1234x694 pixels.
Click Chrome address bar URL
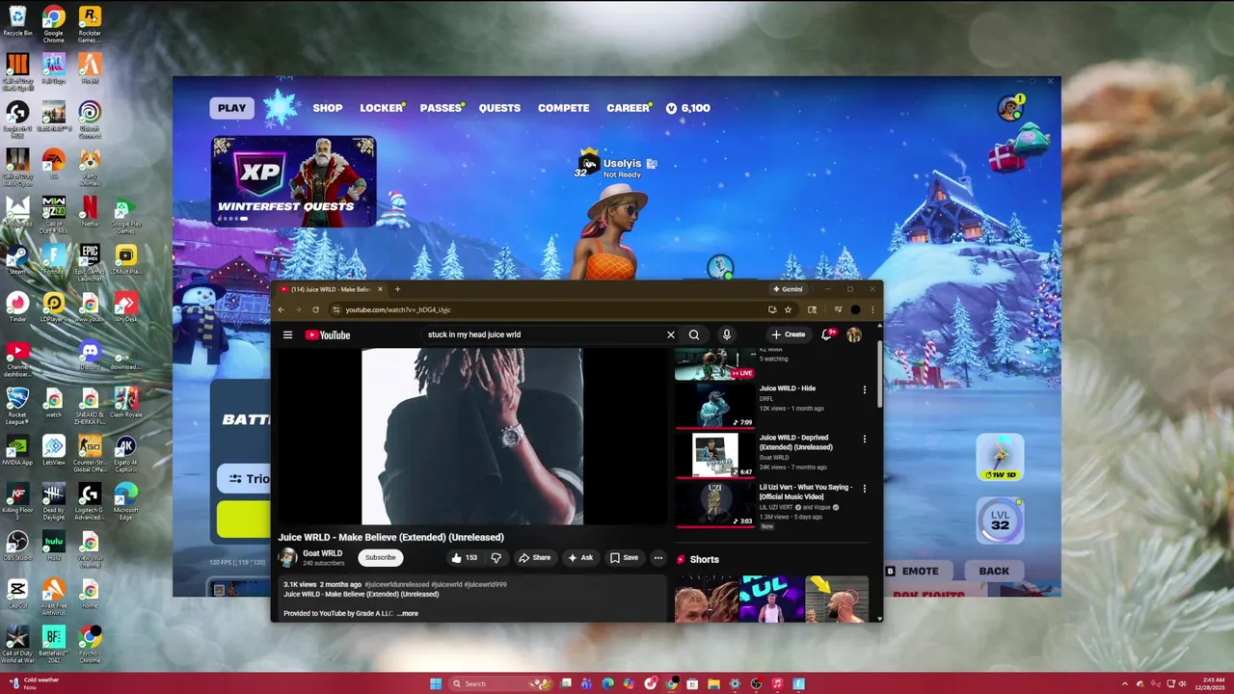point(398,309)
